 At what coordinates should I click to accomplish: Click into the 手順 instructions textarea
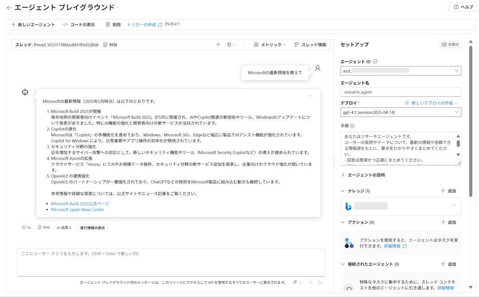pos(398,148)
